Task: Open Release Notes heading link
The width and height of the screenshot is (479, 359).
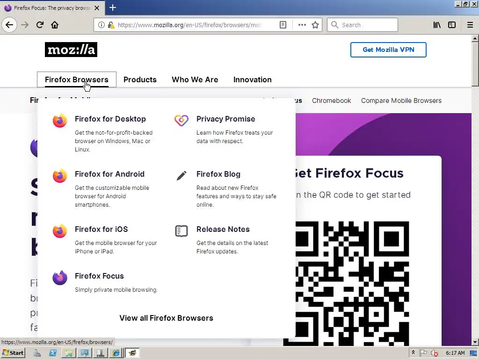Action: pyautogui.click(x=223, y=229)
